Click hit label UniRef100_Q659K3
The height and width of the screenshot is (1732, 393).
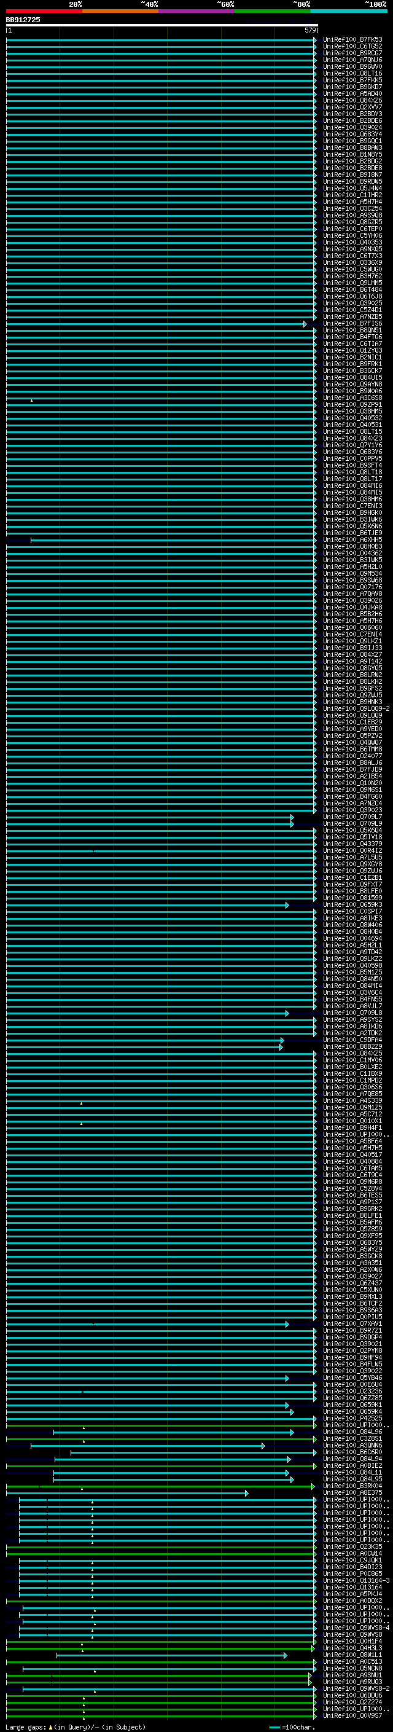(352, 904)
